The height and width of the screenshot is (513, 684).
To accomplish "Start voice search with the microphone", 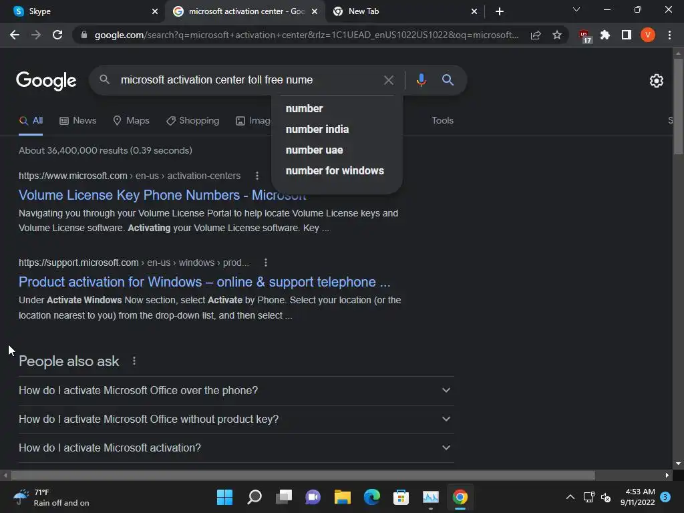I will coord(421,80).
